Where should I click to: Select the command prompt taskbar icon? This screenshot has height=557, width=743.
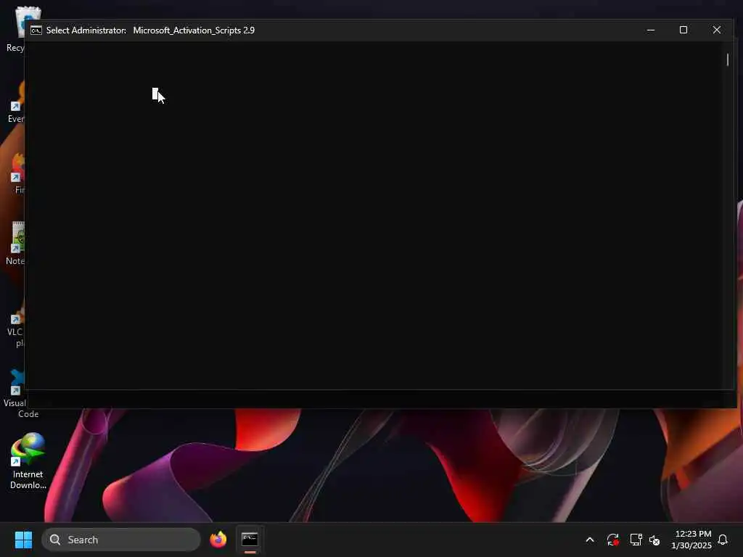coord(250,540)
